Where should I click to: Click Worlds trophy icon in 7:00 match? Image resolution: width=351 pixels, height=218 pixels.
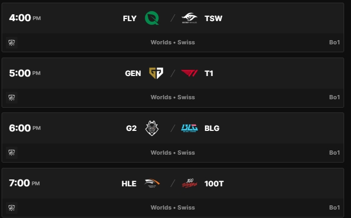point(11,207)
